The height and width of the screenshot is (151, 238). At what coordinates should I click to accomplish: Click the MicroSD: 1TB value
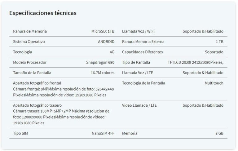pyautogui.click(x=103, y=31)
